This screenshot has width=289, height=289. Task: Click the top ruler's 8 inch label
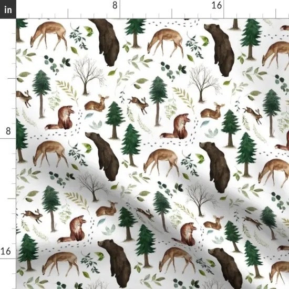point(115,5)
